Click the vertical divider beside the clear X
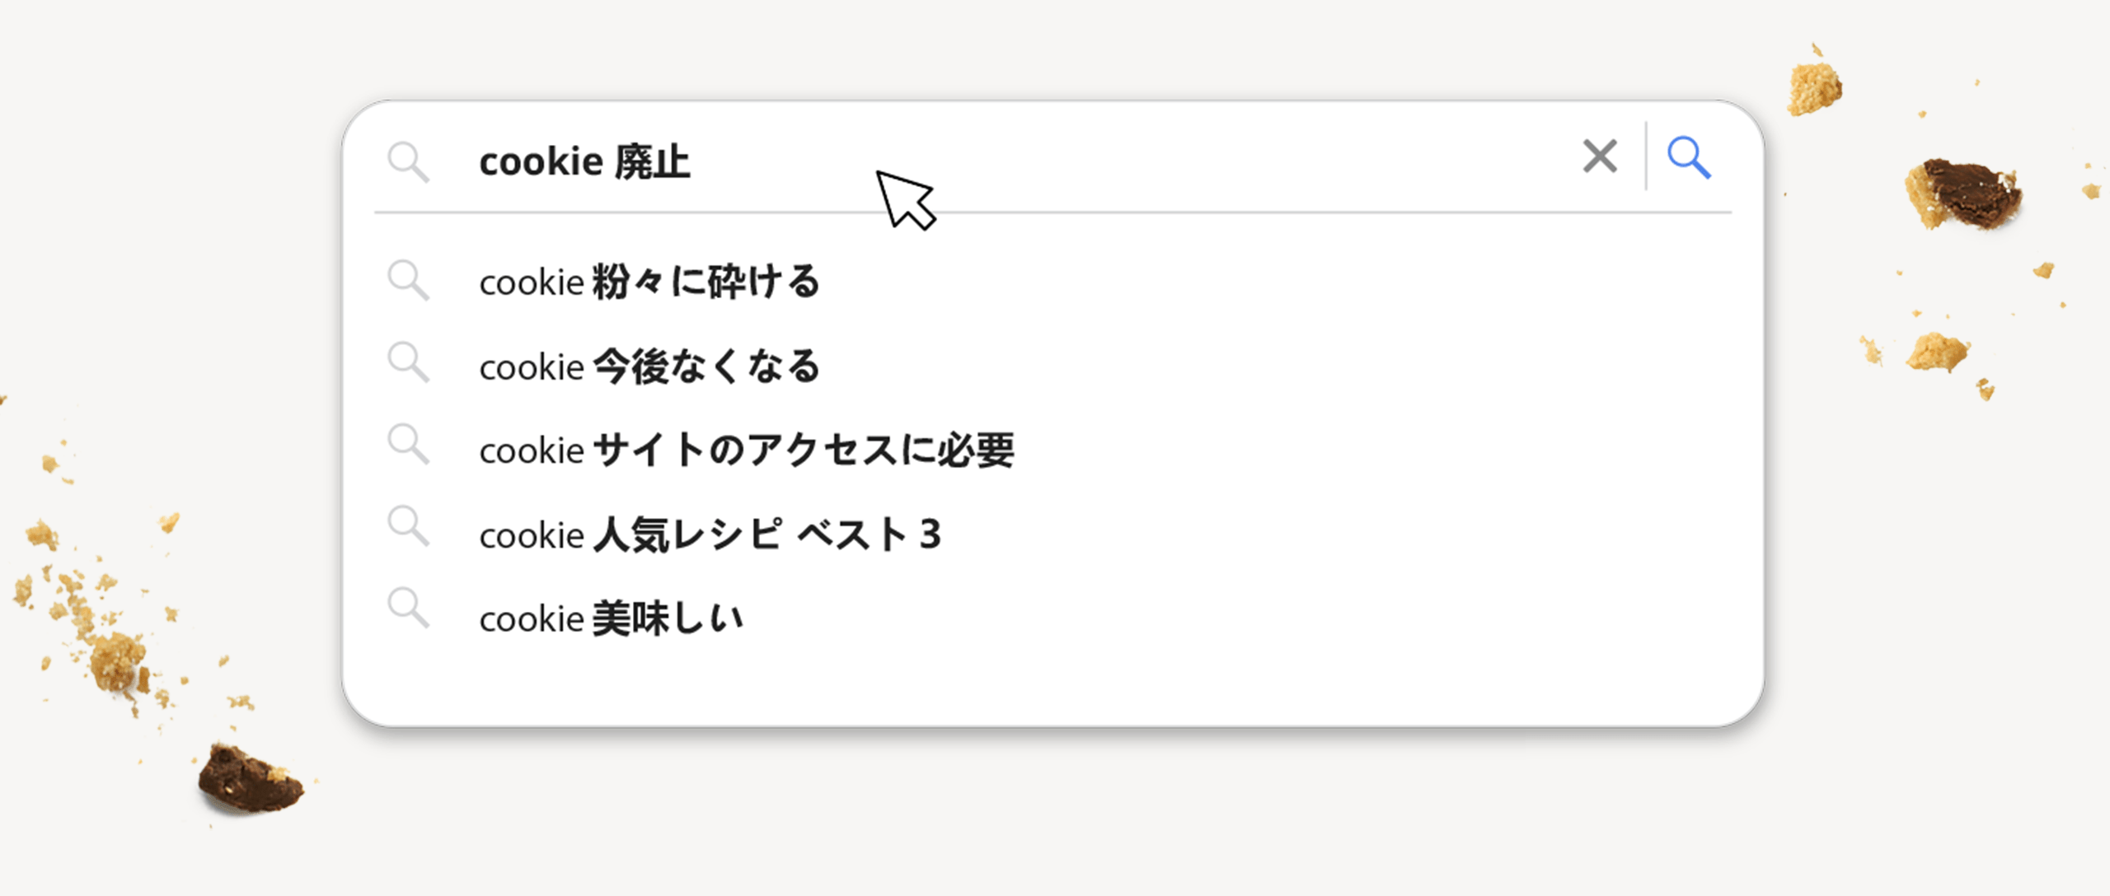 click(1646, 156)
